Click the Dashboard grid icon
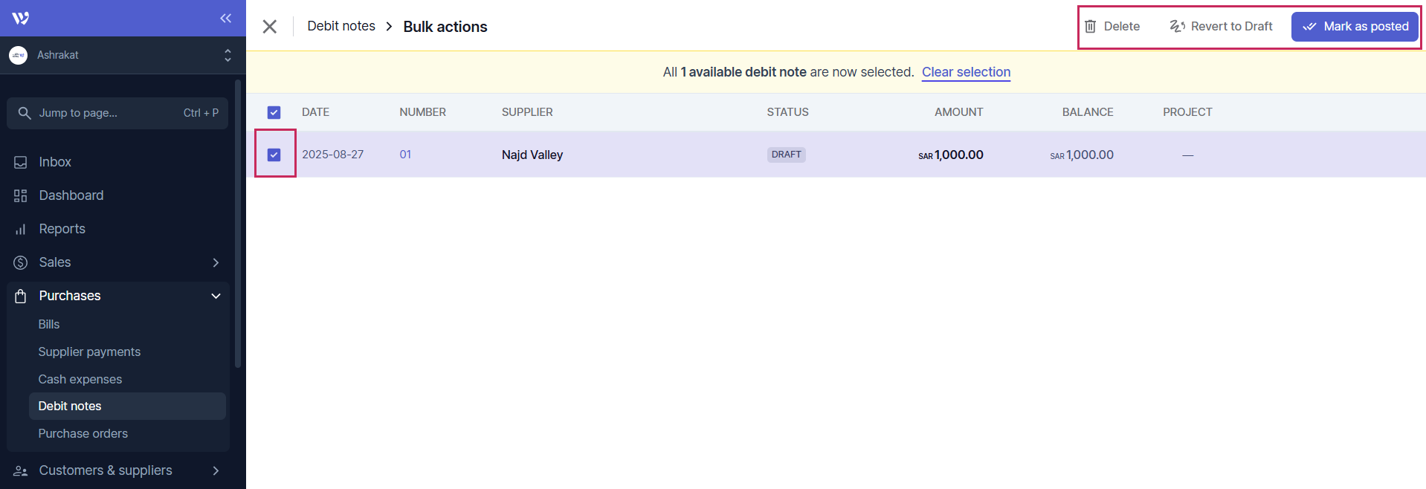This screenshot has height=489, width=1426. pyautogui.click(x=21, y=196)
